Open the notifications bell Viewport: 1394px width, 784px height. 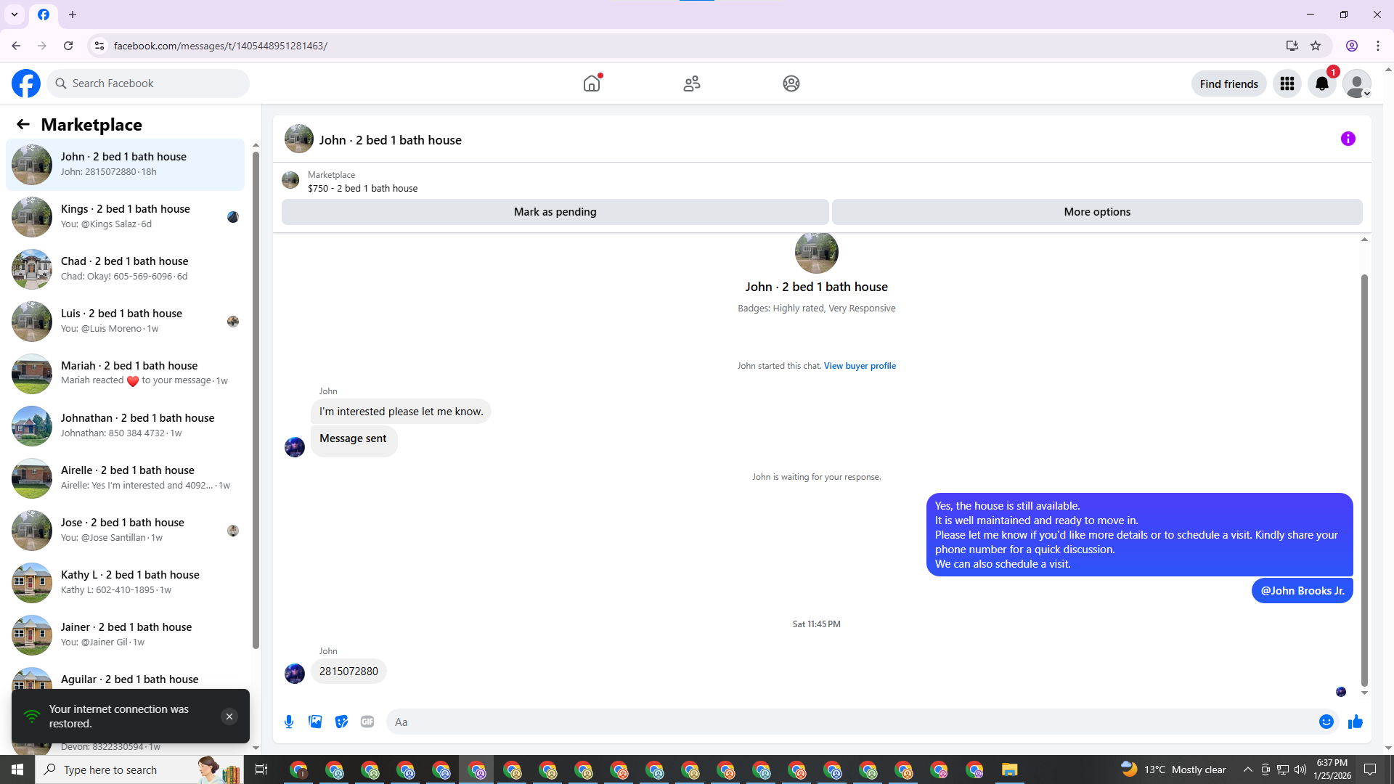1322,83
